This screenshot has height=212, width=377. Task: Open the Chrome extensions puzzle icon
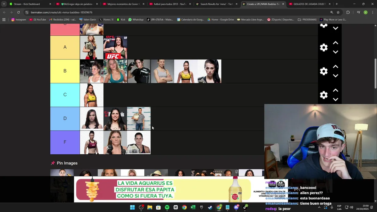coord(348,12)
